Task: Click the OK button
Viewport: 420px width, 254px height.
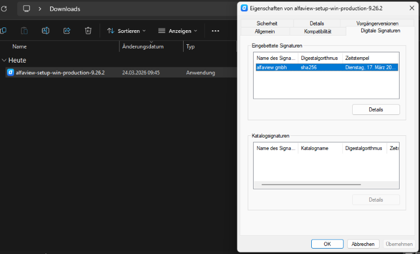Action: tap(327, 244)
